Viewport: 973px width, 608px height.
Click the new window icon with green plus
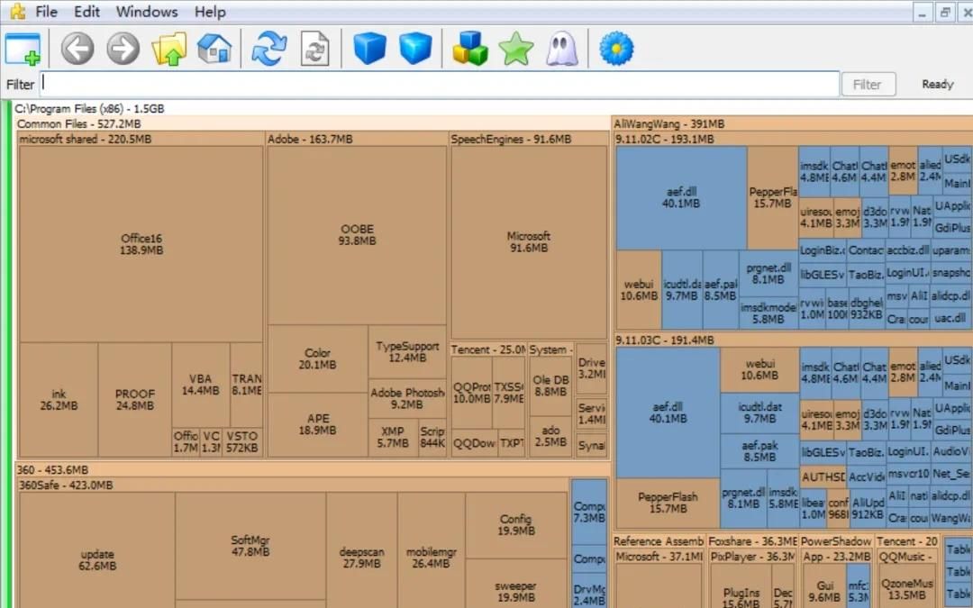(x=23, y=49)
